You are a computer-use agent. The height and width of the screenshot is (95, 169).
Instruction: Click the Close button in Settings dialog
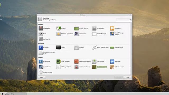pos(127,77)
